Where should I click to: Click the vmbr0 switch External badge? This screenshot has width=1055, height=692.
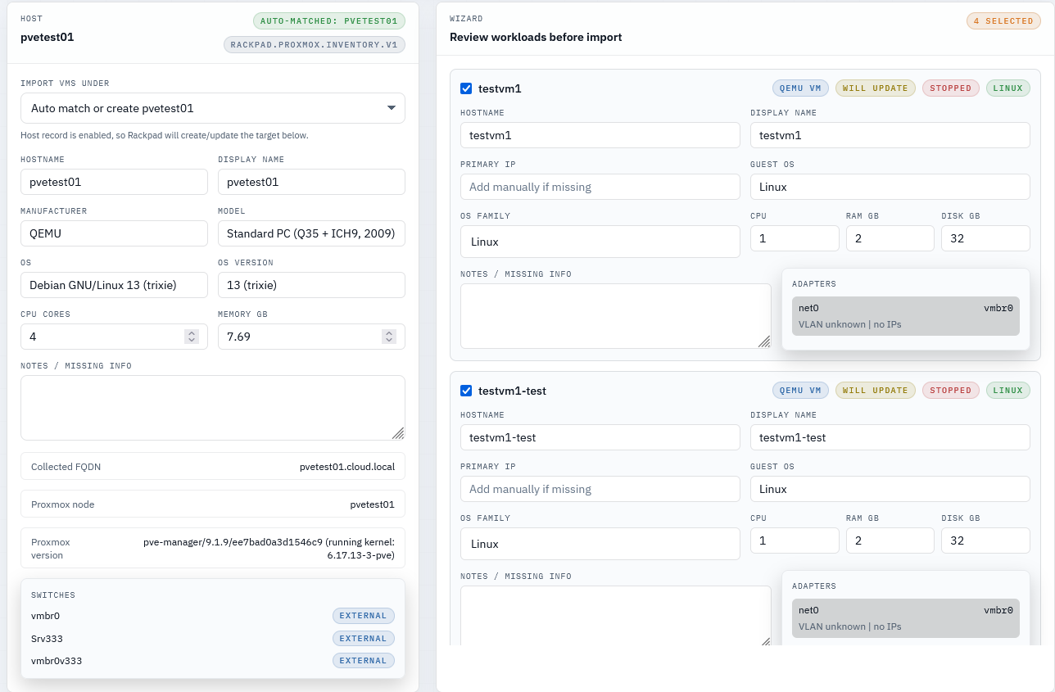click(363, 616)
